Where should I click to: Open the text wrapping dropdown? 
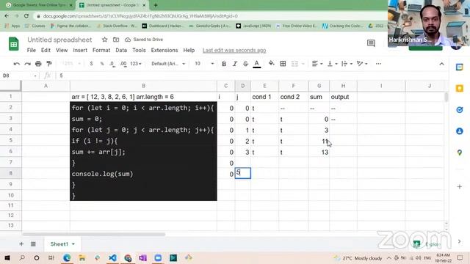coord(347,64)
